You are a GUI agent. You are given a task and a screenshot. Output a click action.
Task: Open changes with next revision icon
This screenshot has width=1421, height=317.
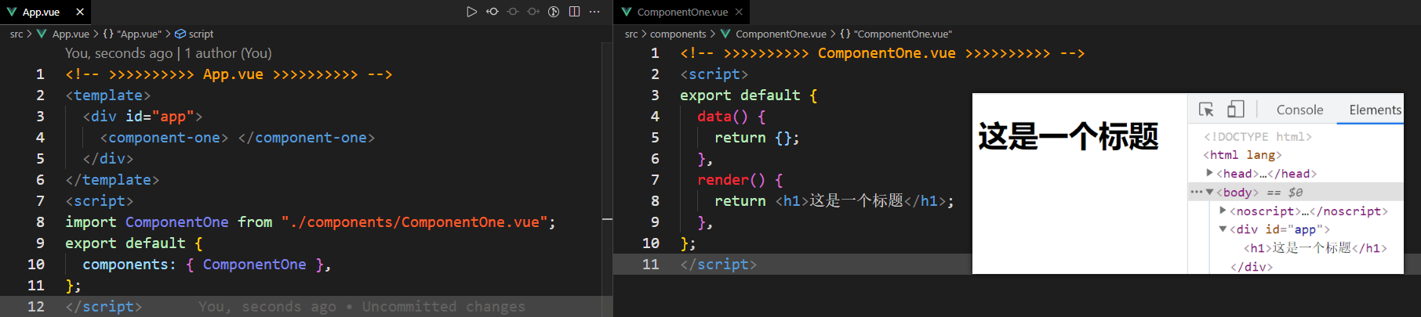point(533,12)
